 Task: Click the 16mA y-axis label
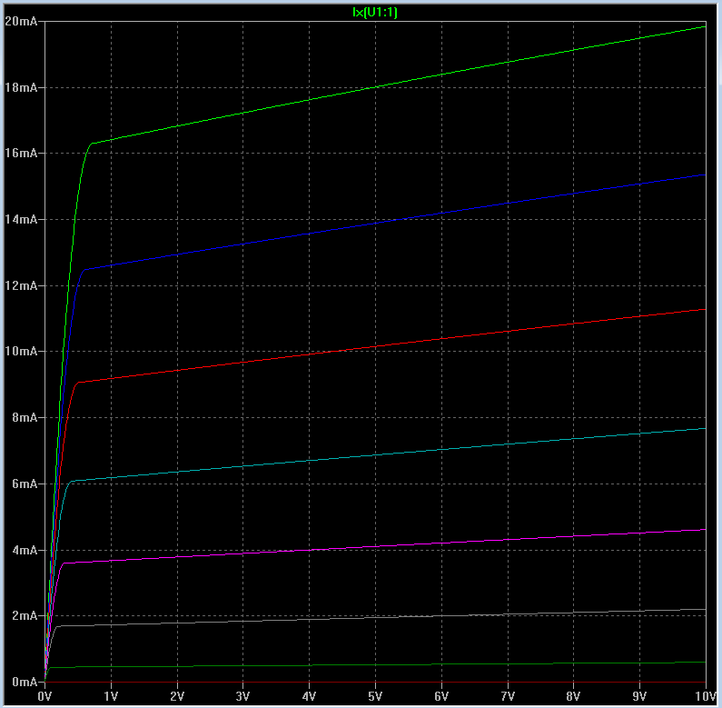pos(21,153)
